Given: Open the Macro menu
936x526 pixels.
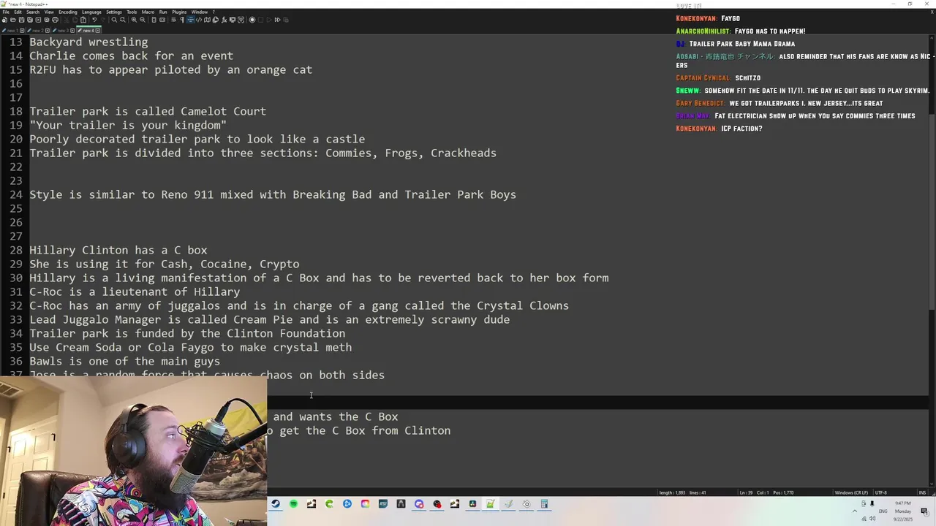Looking at the screenshot, I should pyautogui.click(x=148, y=12).
